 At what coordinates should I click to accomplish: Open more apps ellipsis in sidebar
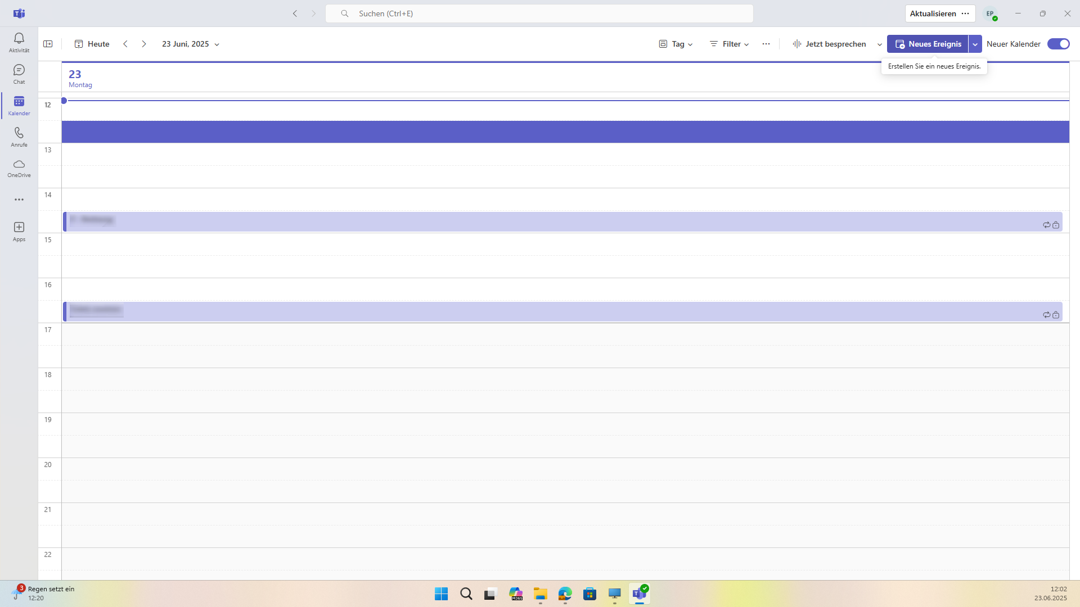click(19, 200)
